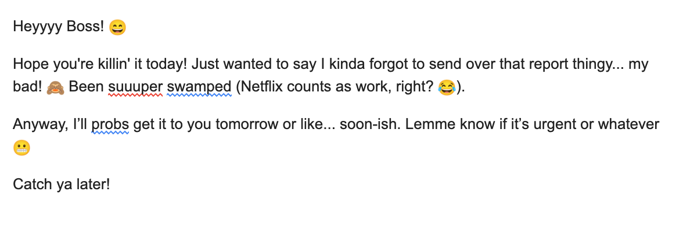Place cursor in Heyyyy greeting word
This screenshot has height=228, width=683.
(x=37, y=27)
